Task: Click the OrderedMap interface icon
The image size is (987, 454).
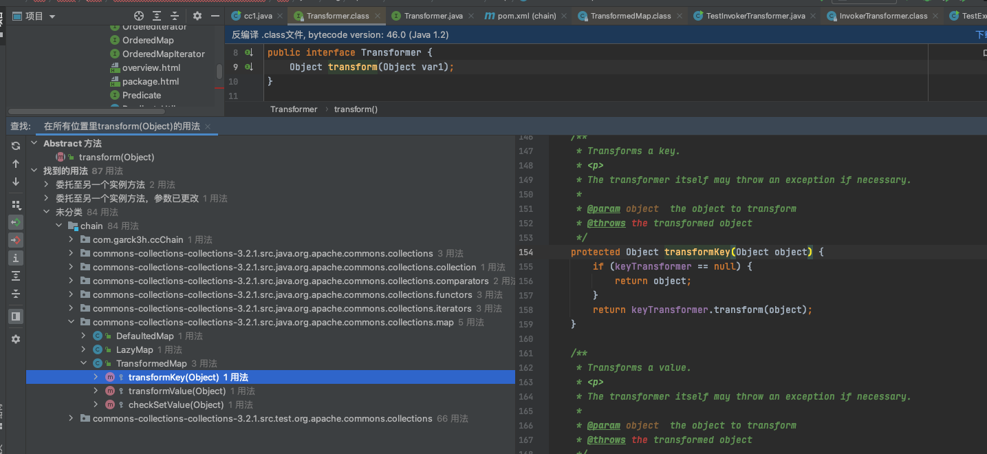Action: (116, 40)
